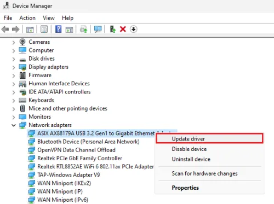
Task: Choose Uninstall device from context menu
Action: [x=209, y=159]
